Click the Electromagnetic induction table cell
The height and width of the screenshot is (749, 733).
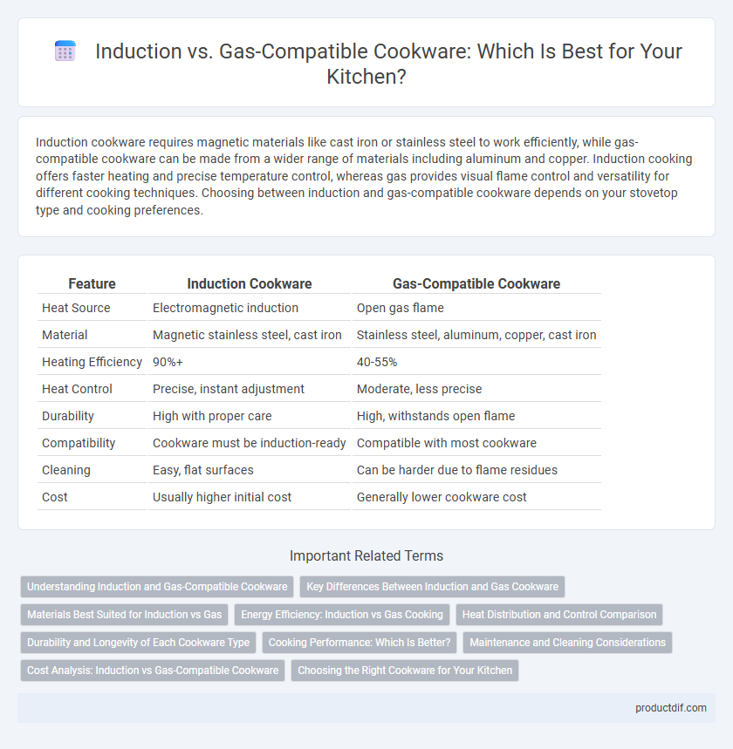pos(225,308)
